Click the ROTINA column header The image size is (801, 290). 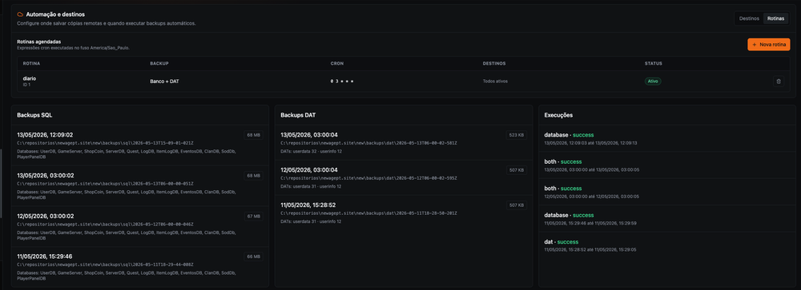32,64
